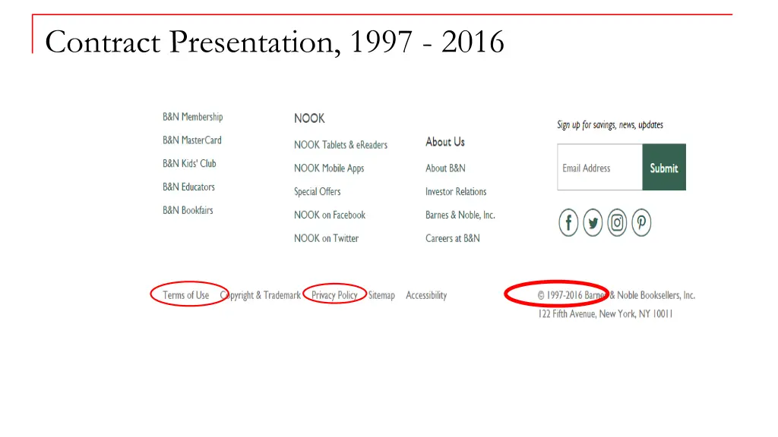778x437 pixels.
Task: Click the NOOK heading link
Action: [x=309, y=118]
